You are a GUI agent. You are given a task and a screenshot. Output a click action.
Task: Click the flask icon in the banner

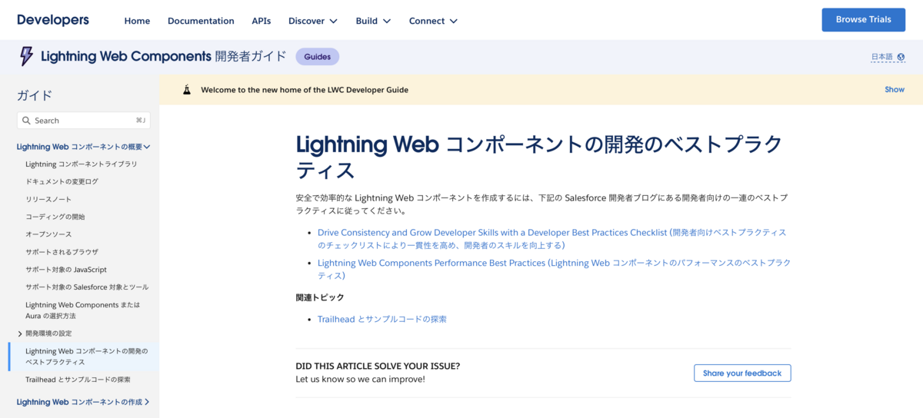[x=187, y=90]
